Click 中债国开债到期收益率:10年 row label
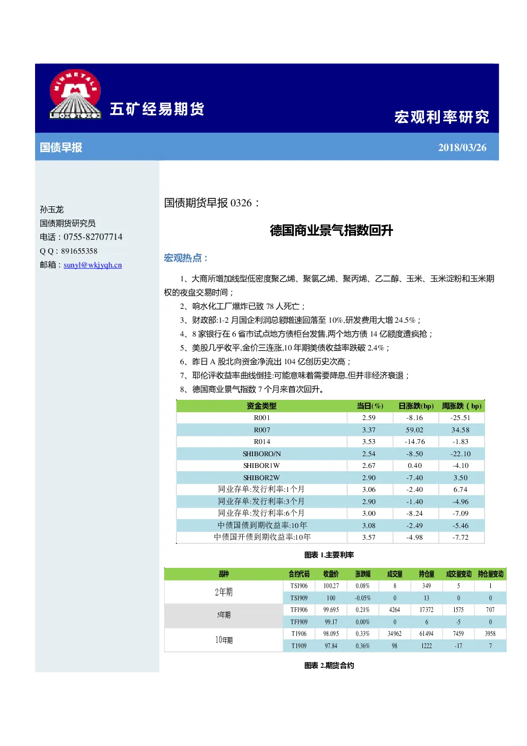 pos(262,537)
